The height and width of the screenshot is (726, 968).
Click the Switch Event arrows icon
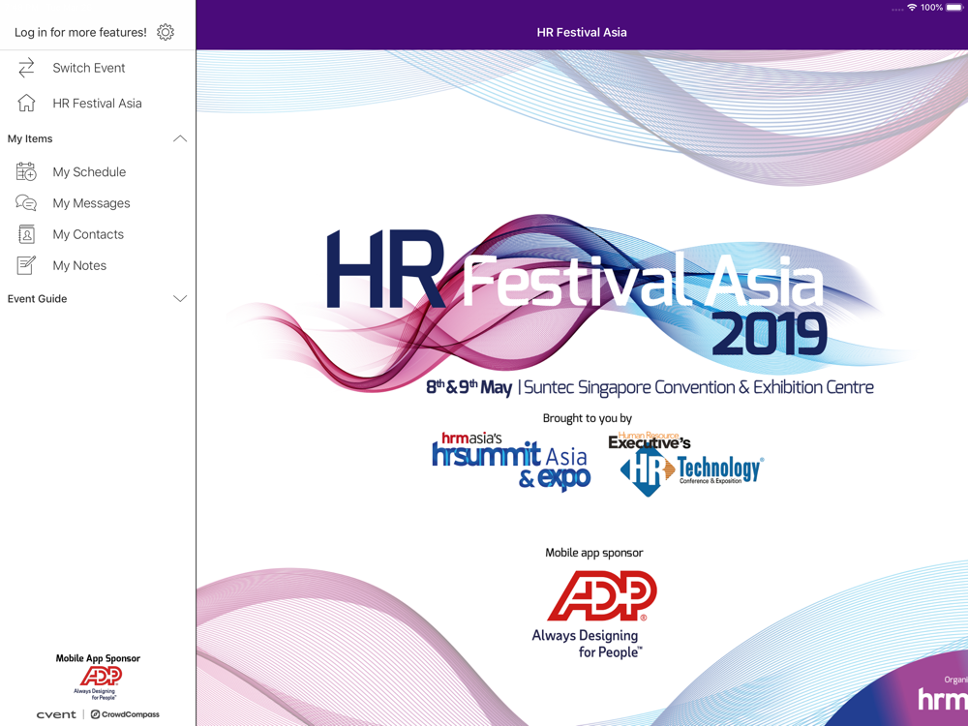26,68
